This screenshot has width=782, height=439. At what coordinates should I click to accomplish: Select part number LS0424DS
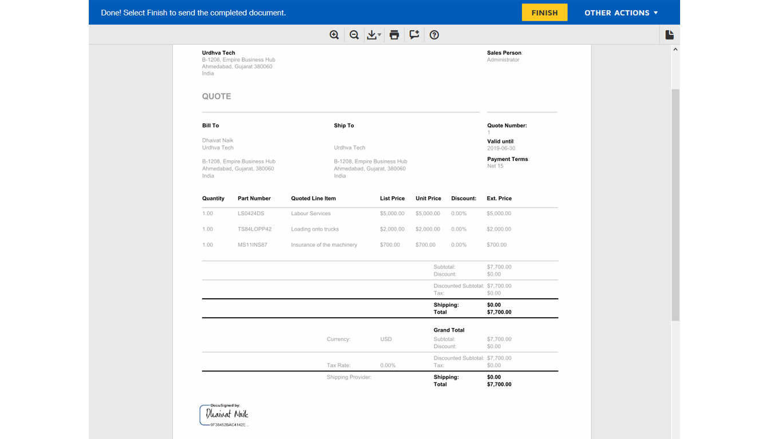(x=251, y=213)
